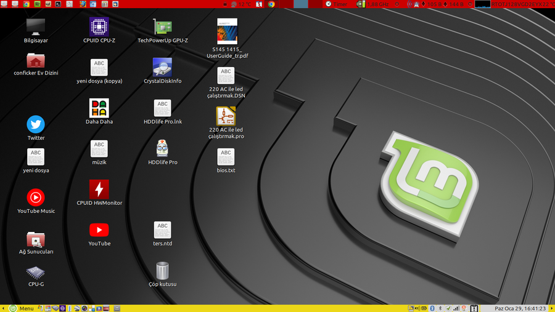Open S145 UserGuide PDF file thumbnail
Viewport: 555px width, 312px height.
(226, 31)
